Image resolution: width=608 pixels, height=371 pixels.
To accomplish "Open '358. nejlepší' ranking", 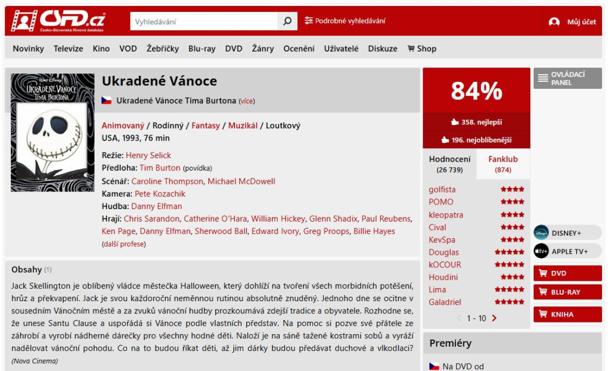I will click(x=477, y=122).
